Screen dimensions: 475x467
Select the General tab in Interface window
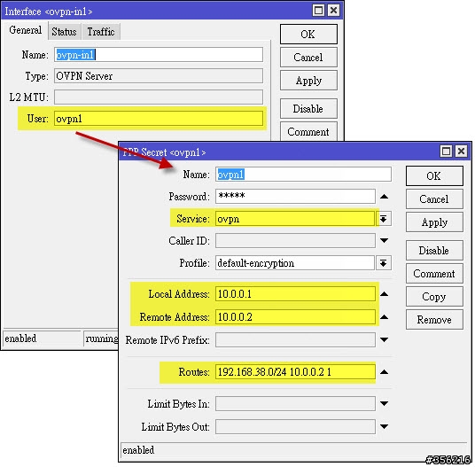tap(25, 30)
